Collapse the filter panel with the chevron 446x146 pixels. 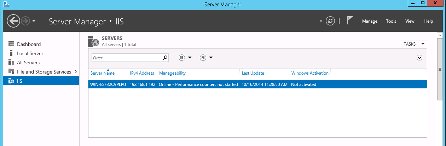pyautogui.click(x=419, y=58)
